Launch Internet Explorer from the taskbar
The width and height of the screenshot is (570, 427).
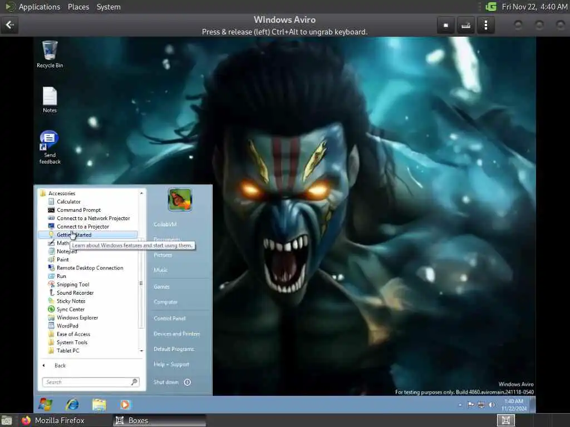[72, 404]
